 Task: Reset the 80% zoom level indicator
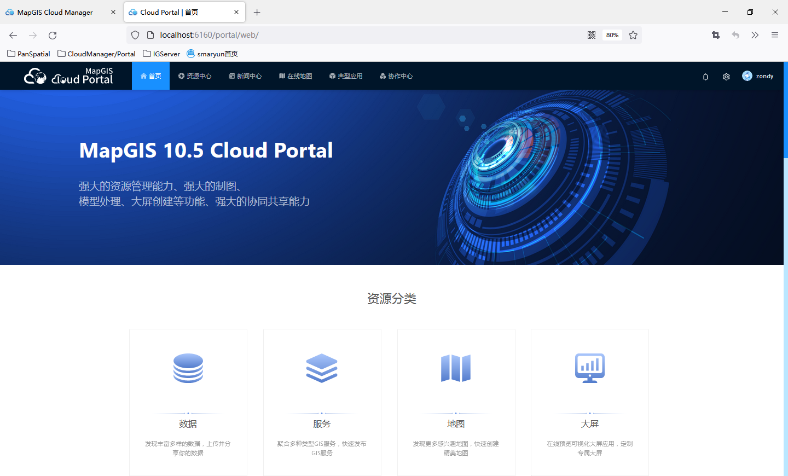click(612, 35)
